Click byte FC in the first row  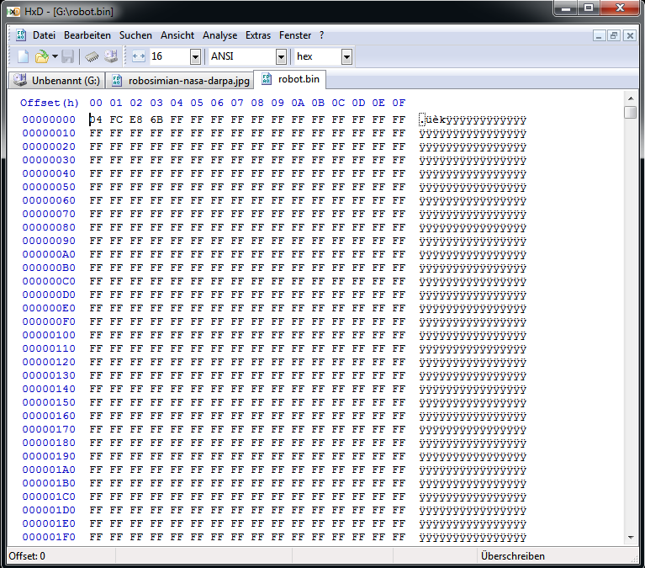click(x=116, y=119)
